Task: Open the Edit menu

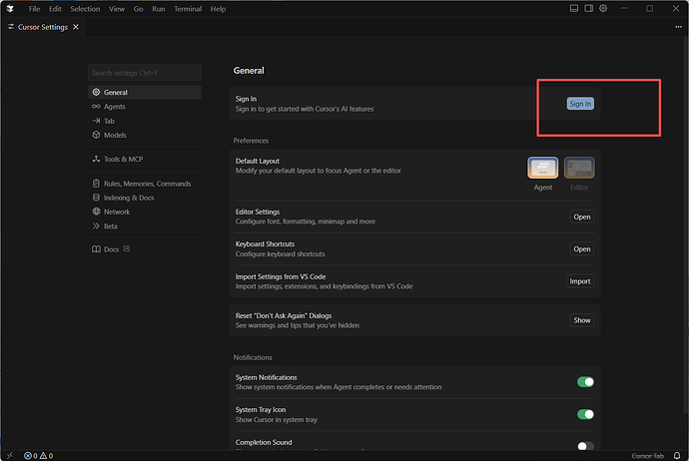Action: tap(55, 9)
